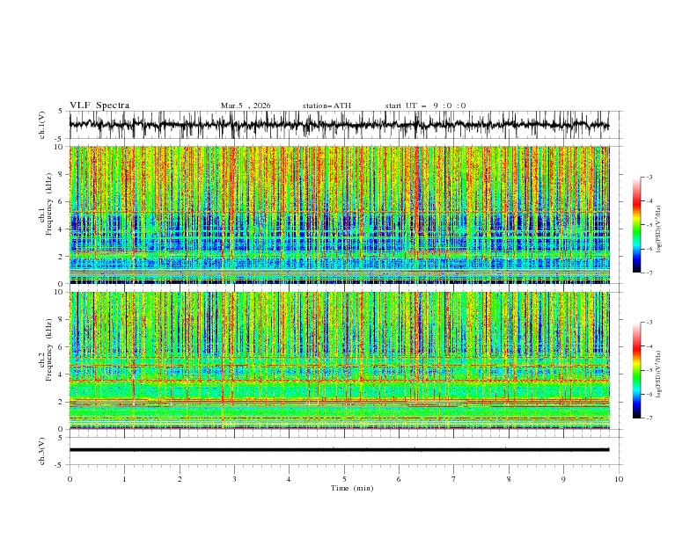This screenshot has width=697, height=538.
Task: Click the ch.3 waveform "-5" volt tick label
Action: pos(59,465)
